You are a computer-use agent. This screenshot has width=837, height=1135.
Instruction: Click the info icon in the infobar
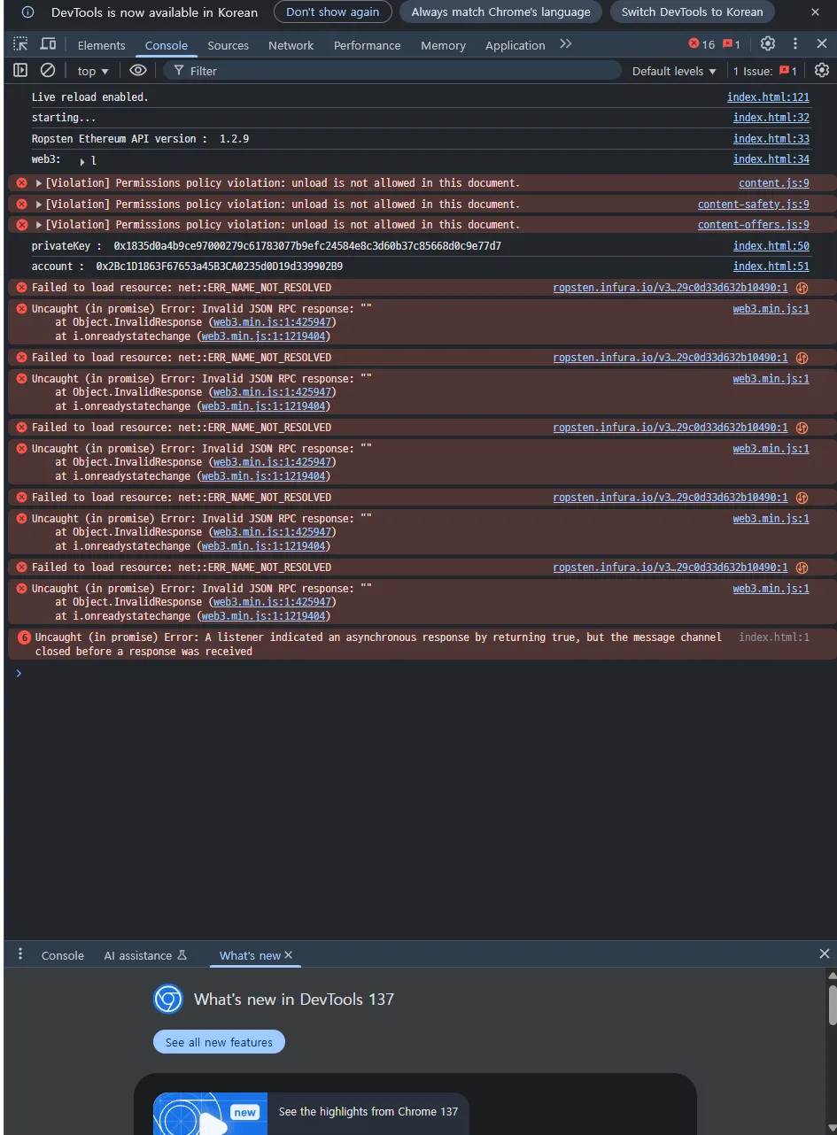point(27,12)
